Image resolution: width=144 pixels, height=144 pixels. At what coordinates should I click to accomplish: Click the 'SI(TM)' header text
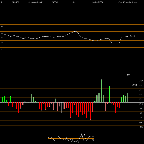tap(55, 2)
